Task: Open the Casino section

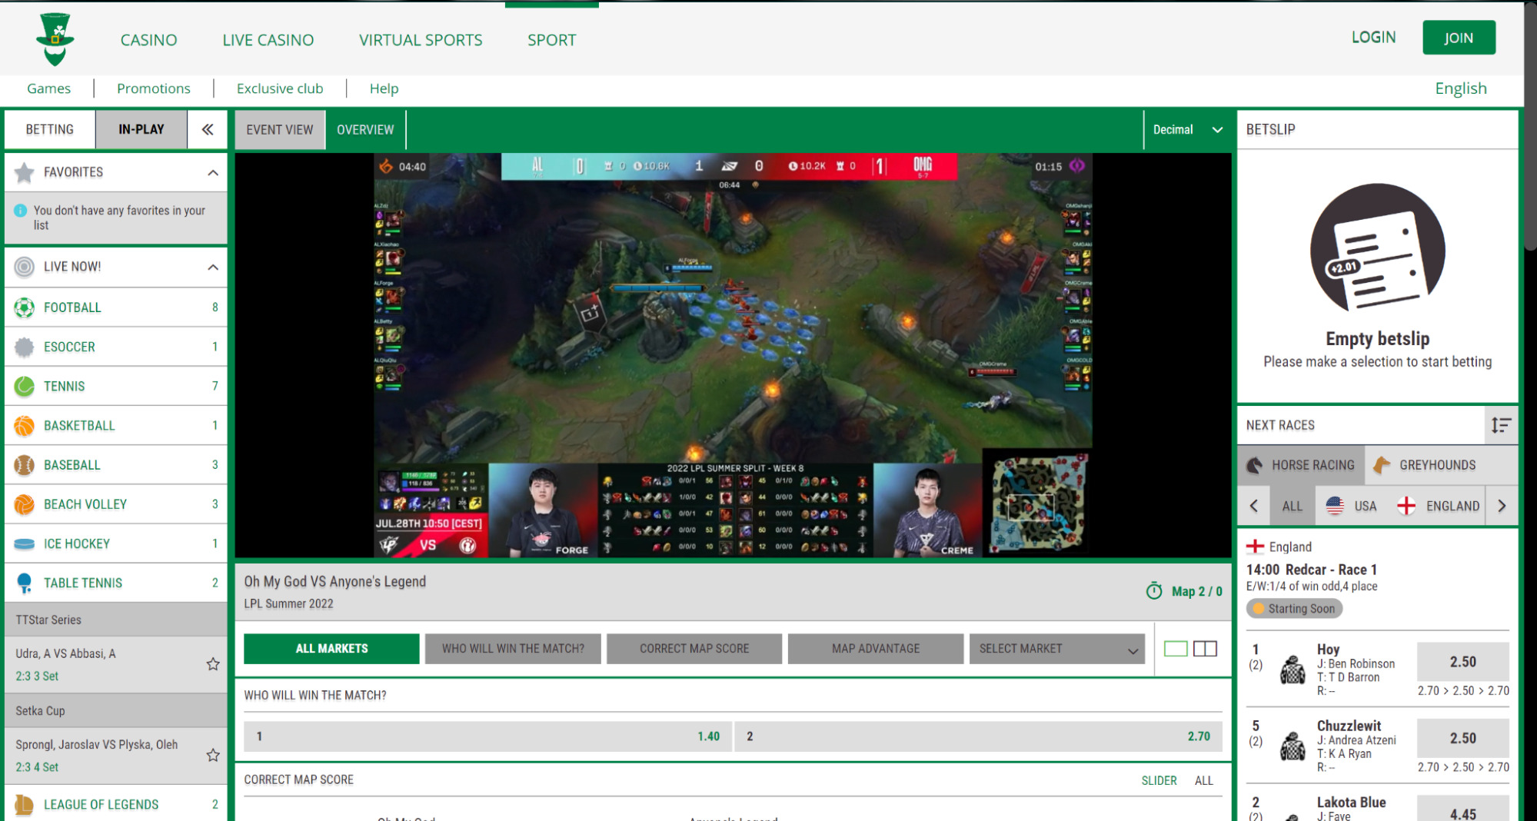Action: click(x=148, y=39)
